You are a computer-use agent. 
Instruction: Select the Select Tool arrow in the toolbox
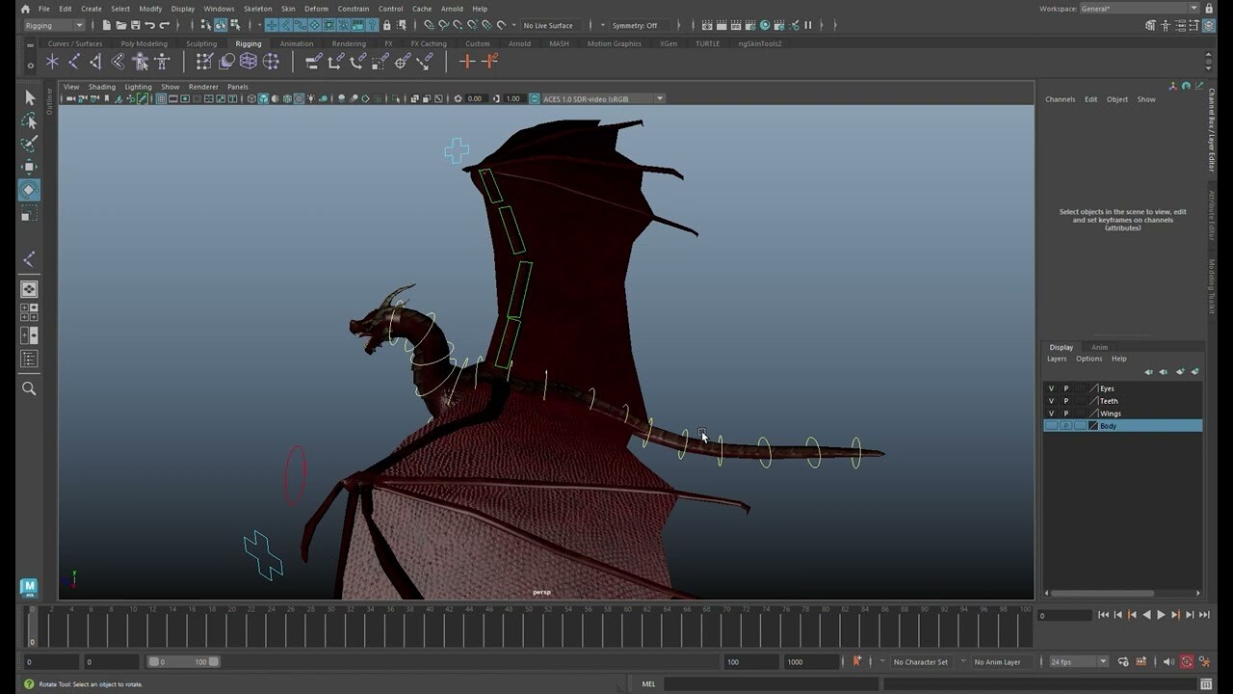click(x=29, y=97)
